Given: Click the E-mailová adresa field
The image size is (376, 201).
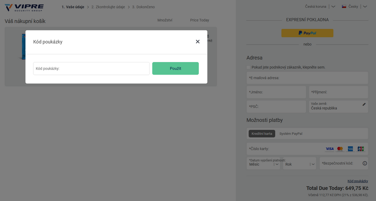Looking at the screenshot, I should [x=307, y=78].
